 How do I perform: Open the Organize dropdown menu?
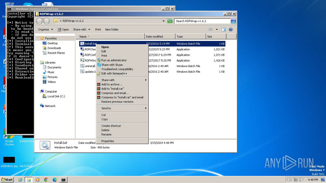tap(45, 29)
